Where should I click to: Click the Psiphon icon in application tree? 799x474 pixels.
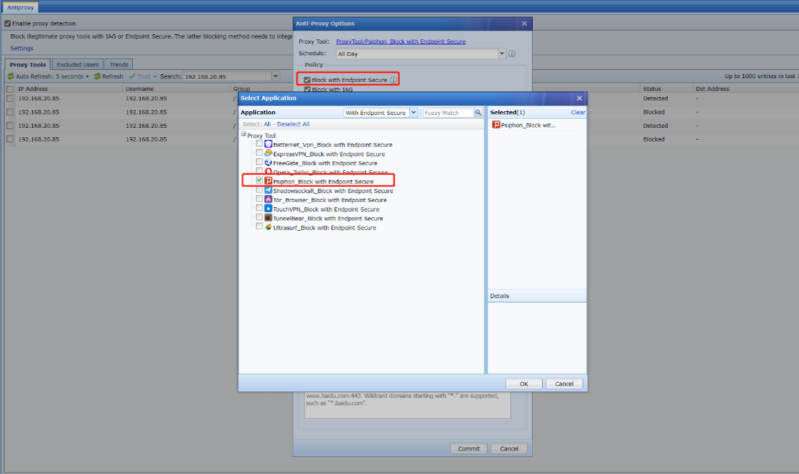pos(268,181)
